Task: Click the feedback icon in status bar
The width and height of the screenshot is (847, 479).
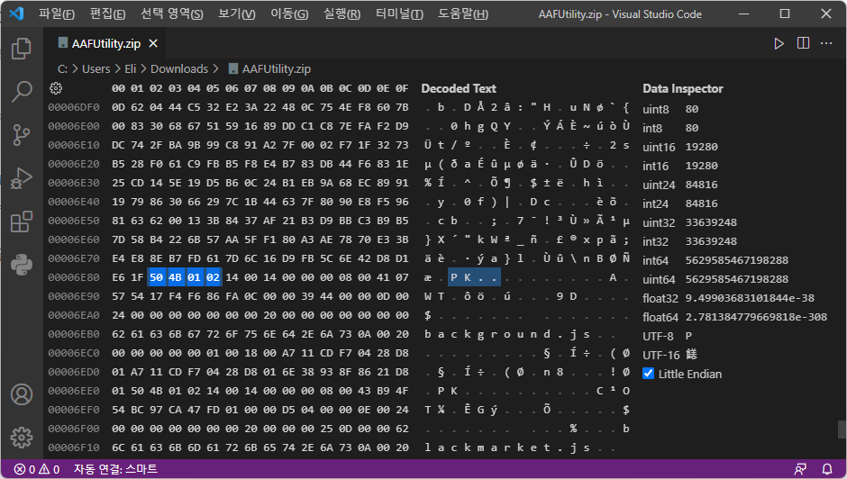Action: [x=800, y=469]
